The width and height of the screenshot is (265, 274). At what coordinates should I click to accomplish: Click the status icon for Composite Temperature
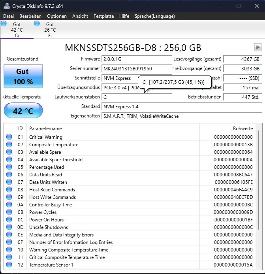pos(9,144)
